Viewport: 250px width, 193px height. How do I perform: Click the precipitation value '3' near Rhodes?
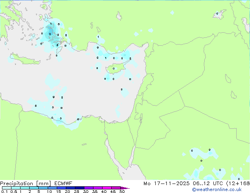57,45
